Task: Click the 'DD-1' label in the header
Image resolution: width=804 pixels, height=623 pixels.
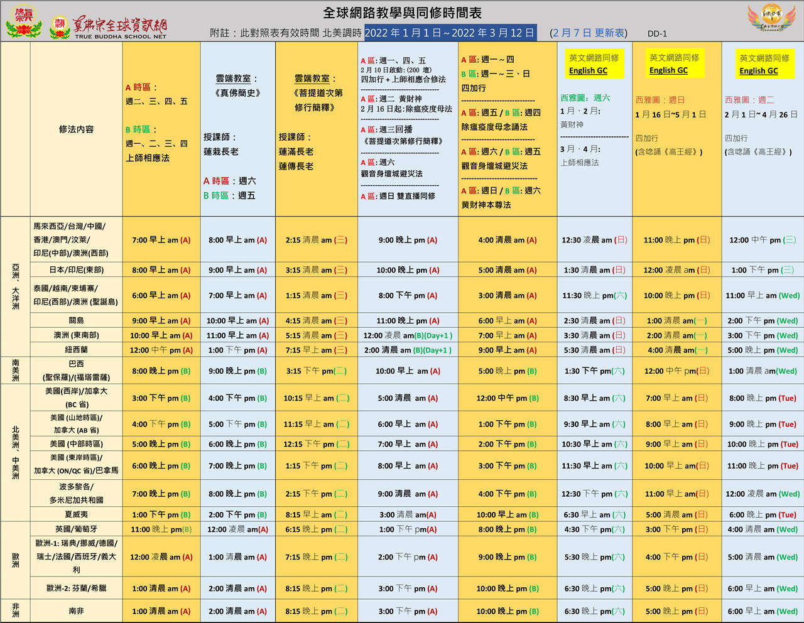Action: (657, 34)
